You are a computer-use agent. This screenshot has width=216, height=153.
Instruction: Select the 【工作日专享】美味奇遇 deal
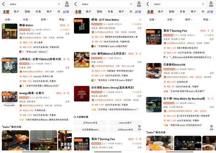pyautogui.click(x=187, y=116)
